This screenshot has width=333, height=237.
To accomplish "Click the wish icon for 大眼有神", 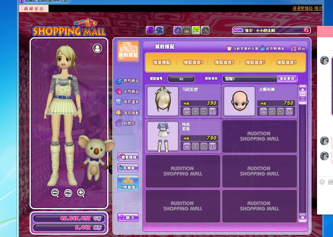I will [281, 111].
